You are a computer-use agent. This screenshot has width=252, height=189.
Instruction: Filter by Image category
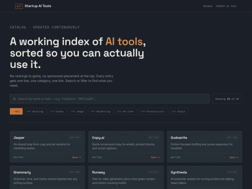pos(77,112)
